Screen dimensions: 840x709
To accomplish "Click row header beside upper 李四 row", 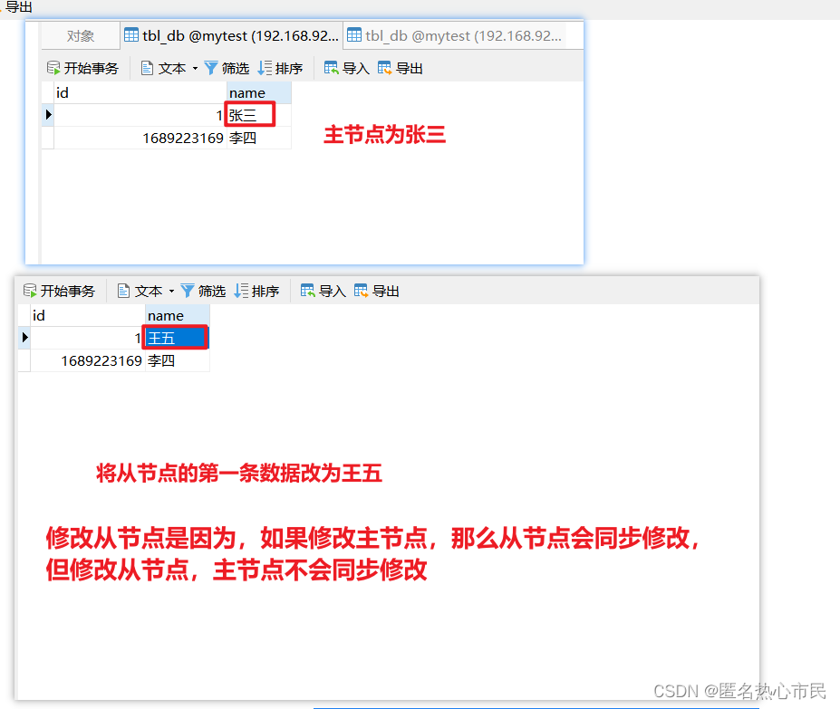I will click(x=48, y=139).
